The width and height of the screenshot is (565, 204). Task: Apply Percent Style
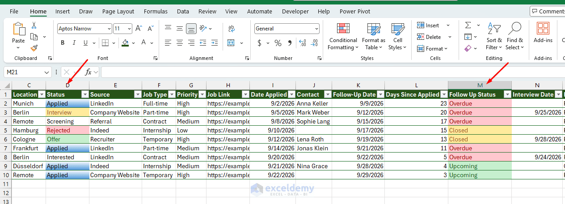278,43
